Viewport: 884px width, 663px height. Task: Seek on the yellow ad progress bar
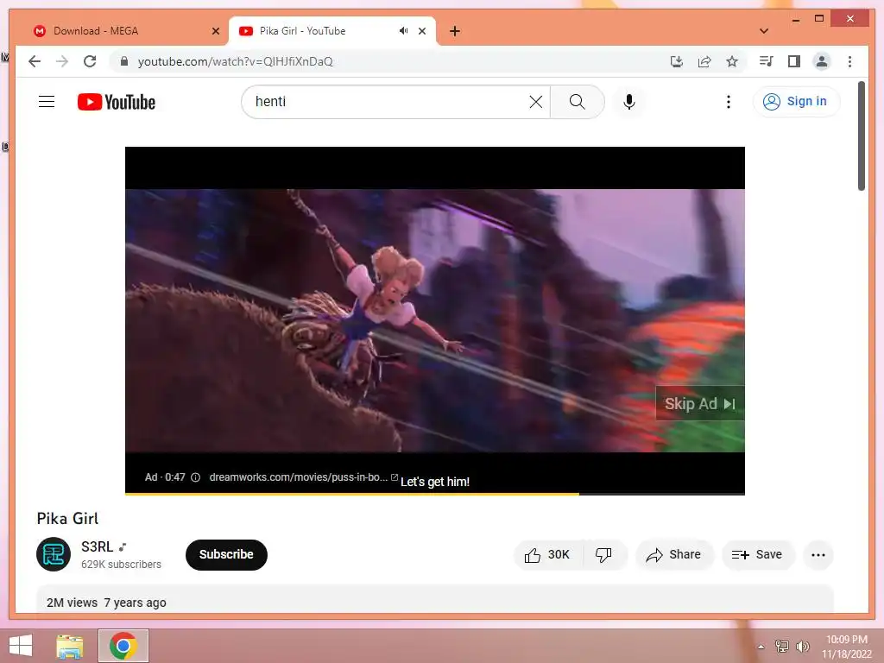435,494
